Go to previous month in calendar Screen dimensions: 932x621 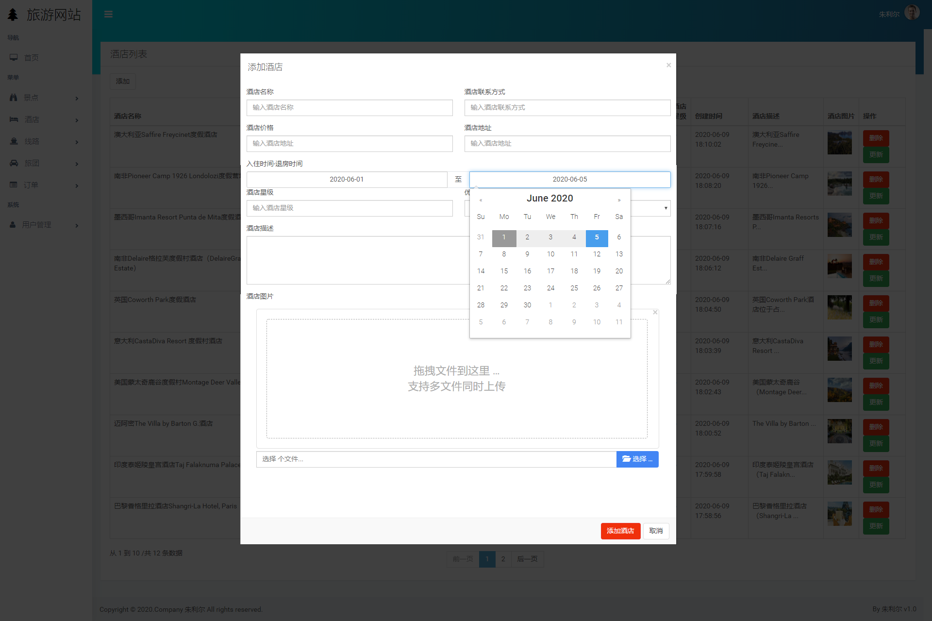(x=481, y=200)
